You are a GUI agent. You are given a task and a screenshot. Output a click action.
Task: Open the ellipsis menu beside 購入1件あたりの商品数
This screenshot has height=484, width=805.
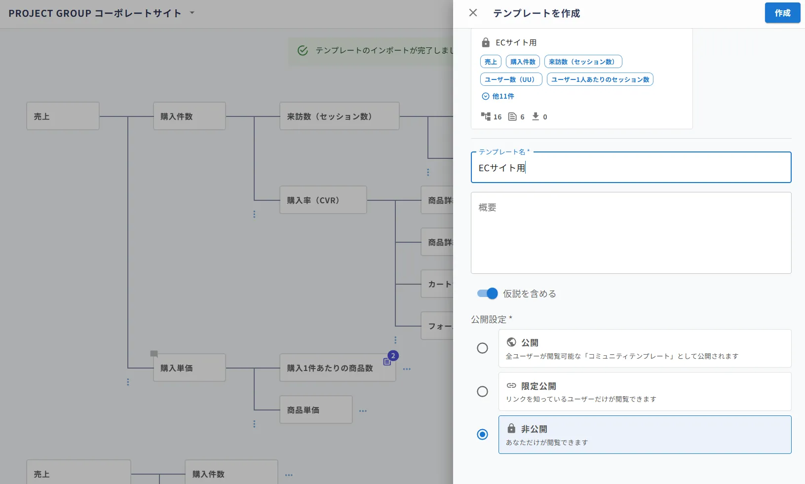point(407,369)
